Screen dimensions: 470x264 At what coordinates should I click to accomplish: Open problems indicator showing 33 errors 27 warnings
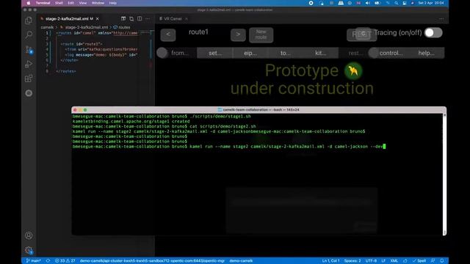[65, 261]
